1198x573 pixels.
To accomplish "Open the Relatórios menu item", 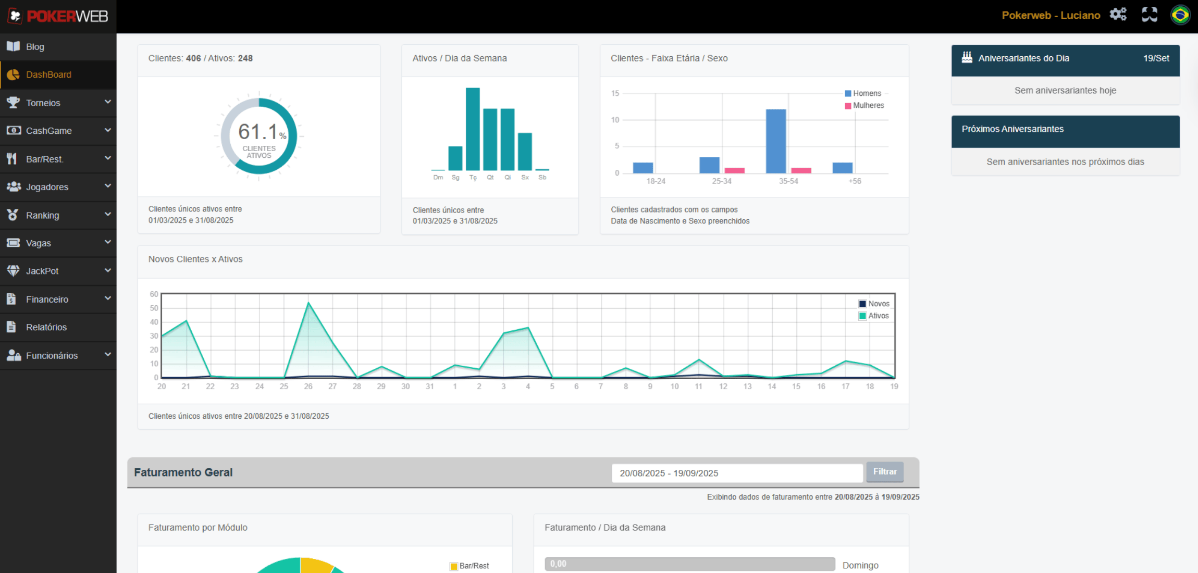I will pos(46,327).
